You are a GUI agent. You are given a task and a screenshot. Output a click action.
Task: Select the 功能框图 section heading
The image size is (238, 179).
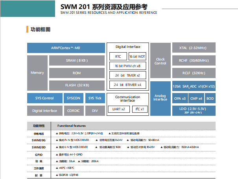tap(41, 29)
